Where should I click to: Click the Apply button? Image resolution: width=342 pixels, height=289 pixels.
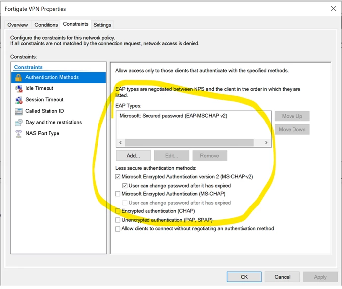coord(320,277)
